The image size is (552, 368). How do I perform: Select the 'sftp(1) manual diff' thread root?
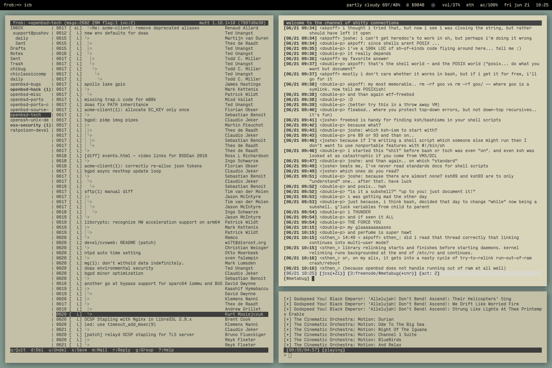109,192
